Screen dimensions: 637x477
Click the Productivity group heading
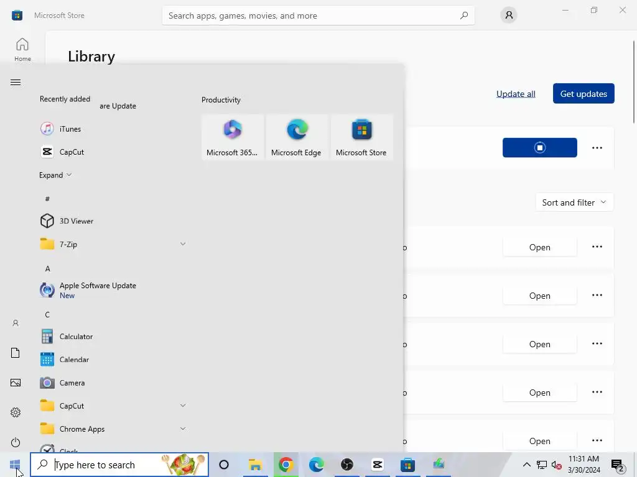[221, 100]
